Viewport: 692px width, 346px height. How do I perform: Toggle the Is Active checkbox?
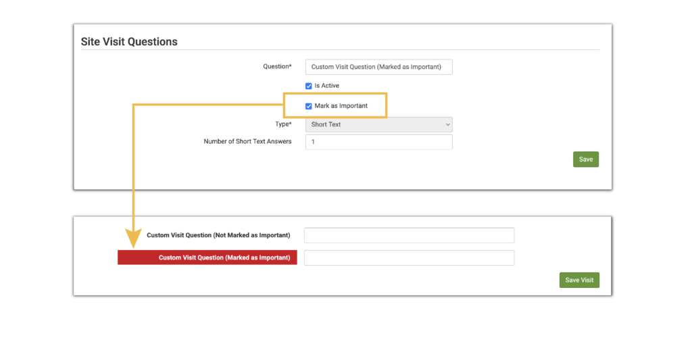pos(309,86)
